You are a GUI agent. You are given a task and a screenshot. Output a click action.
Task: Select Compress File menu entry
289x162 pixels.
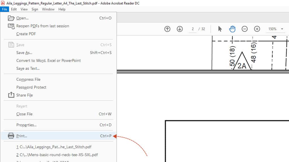(x=29, y=79)
